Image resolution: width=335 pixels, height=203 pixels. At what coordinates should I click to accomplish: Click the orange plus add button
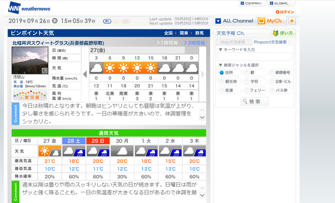pyautogui.click(x=292, y=21)
